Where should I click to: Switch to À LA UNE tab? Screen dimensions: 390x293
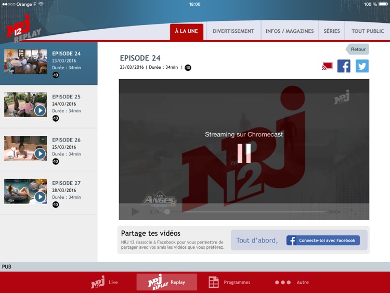pyautogui.click(x=187, y=31)
